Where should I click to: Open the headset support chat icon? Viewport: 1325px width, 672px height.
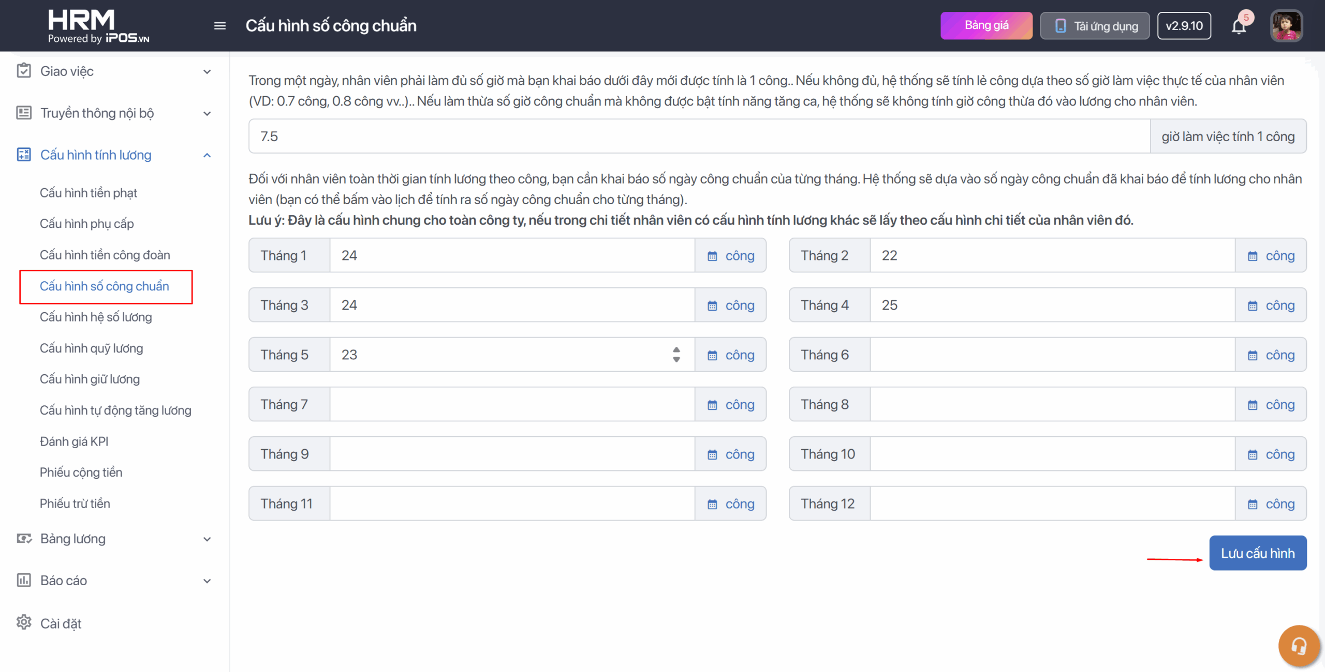(1299, 646)
